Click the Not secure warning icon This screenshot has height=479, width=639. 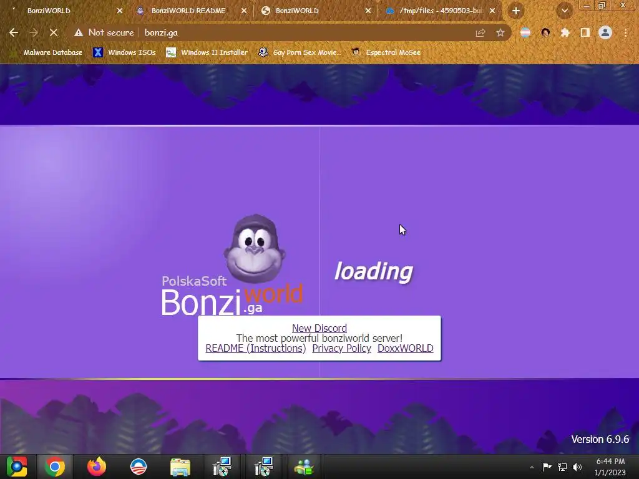[x=79, y=32]
